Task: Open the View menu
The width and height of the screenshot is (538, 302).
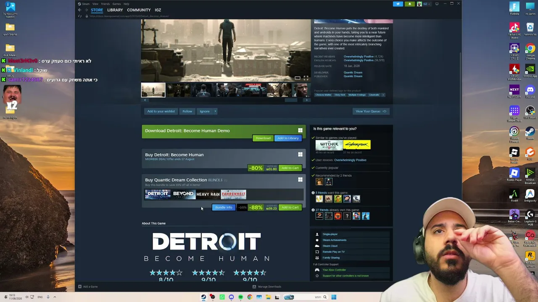Action: click(95, 4)
